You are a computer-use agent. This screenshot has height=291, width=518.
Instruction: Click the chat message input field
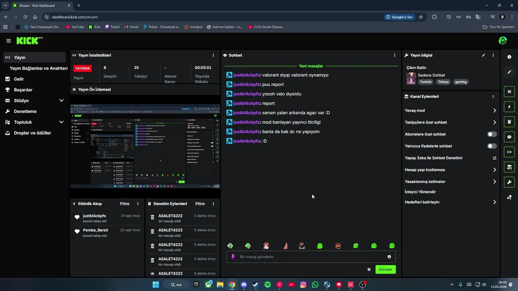(x=311, y=257)
